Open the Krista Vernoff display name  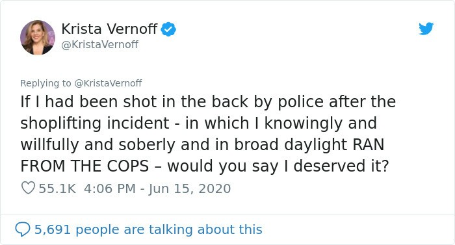click(x=109, y=29)
